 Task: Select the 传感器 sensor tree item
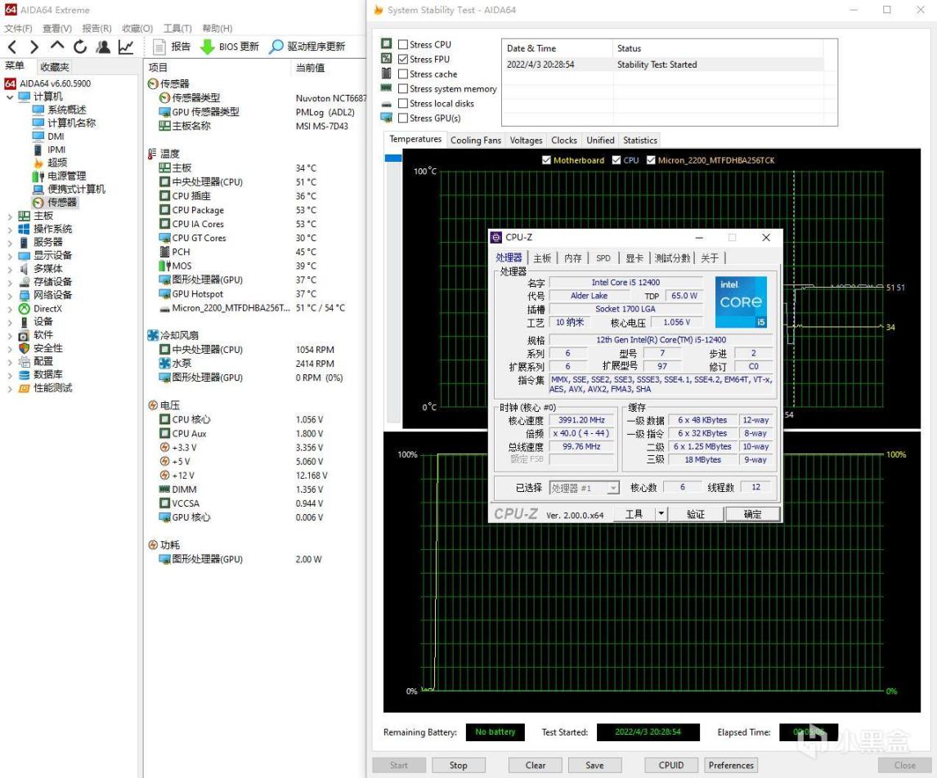point(61,202)
